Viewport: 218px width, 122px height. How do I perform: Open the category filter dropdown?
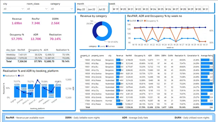[62, 9]
